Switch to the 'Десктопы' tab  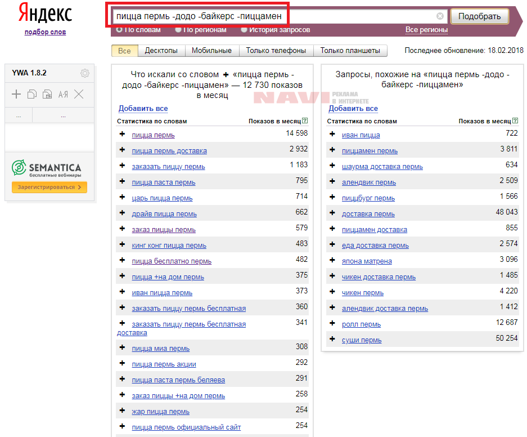pyautogui.click(x=161, y=51)
